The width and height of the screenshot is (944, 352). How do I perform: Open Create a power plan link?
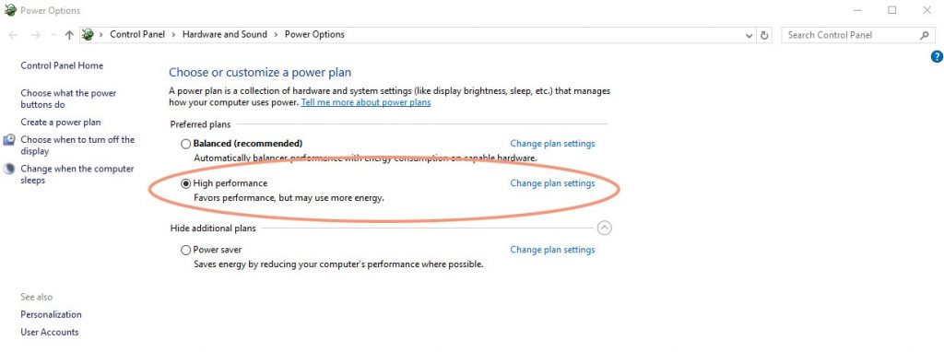[61, 123]
